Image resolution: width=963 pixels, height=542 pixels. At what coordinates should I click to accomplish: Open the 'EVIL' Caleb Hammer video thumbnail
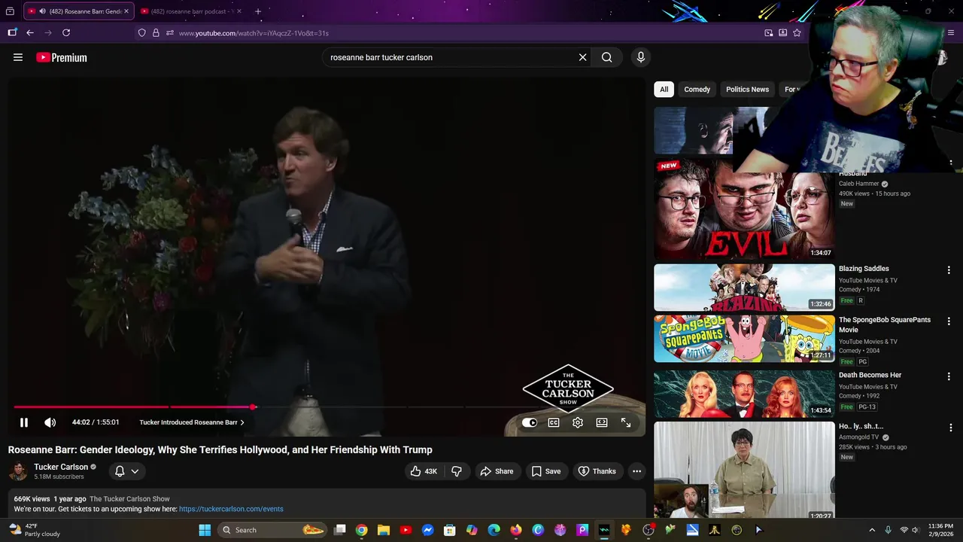pyautogui.click(x=744, y=209)
